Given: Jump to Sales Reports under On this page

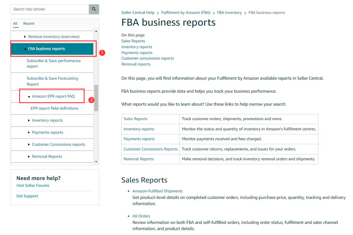Looking at the screenshot, I should point(133,41).
